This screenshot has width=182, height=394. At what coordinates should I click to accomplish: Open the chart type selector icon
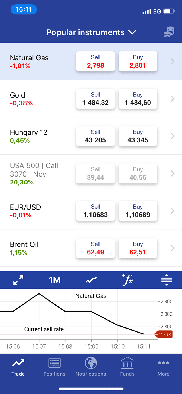(x=90, y=280)
